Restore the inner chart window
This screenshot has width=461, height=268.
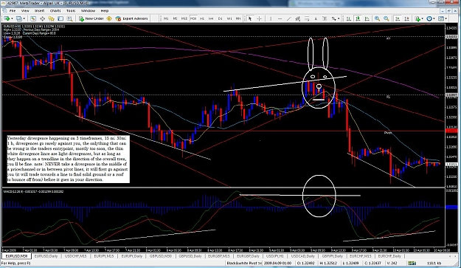[449, 10]
